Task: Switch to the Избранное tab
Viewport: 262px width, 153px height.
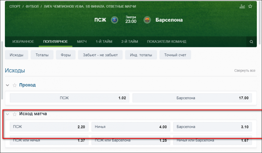Action: tap(23, 42)
